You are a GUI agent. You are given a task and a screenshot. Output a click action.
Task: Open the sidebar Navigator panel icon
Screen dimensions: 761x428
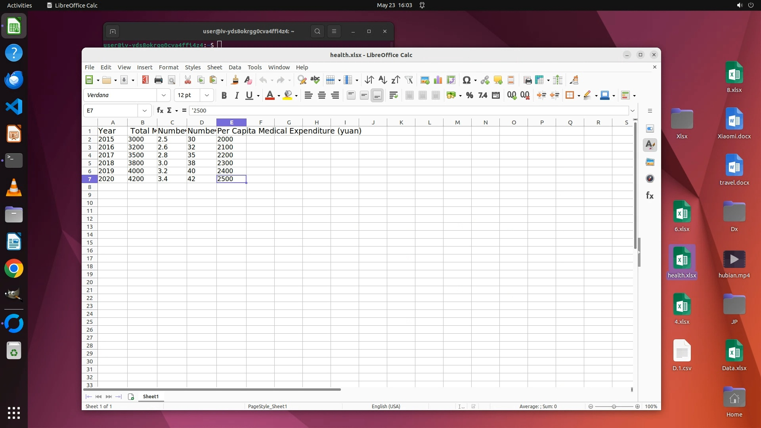650,179
